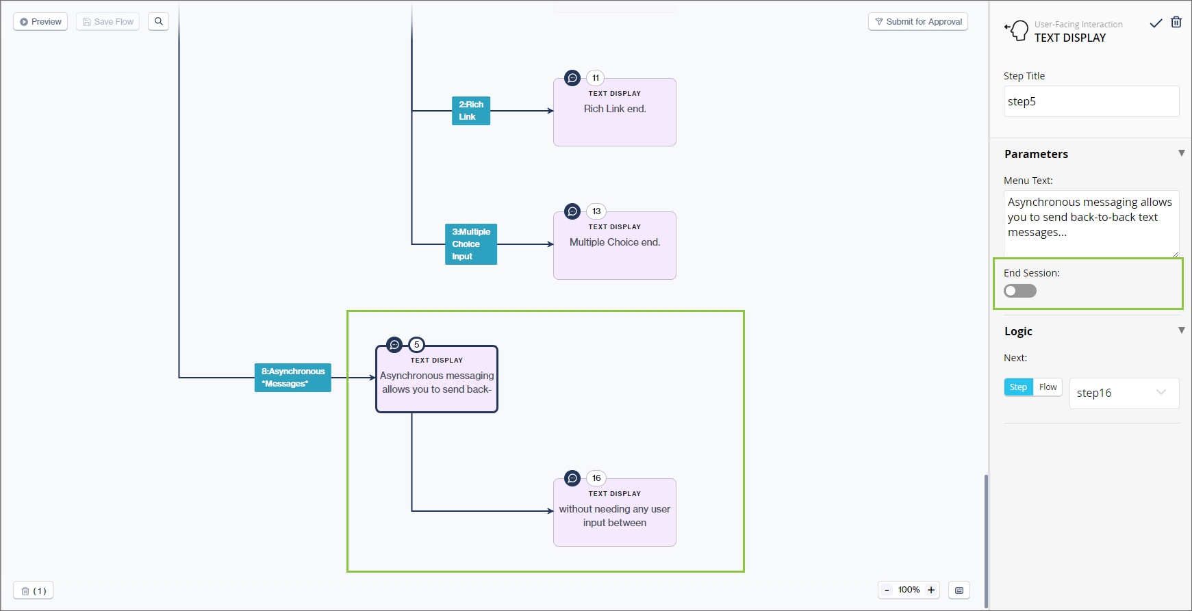
Task: Click chat bubble icon on step 16
Action: click(572, 478)
